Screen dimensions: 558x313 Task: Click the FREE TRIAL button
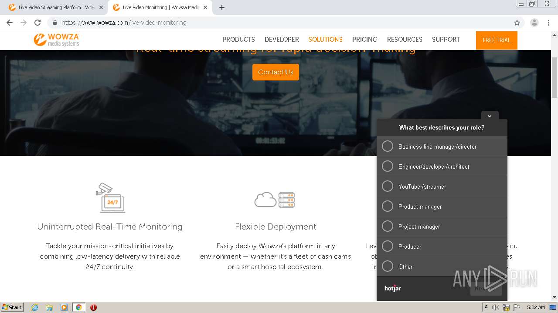pos(497,40)
